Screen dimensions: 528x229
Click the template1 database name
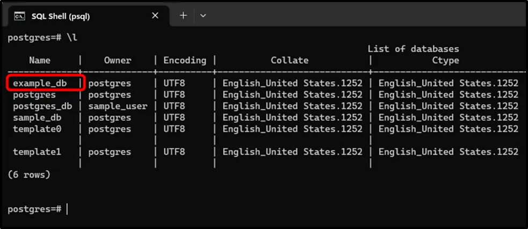coord(37,152)
